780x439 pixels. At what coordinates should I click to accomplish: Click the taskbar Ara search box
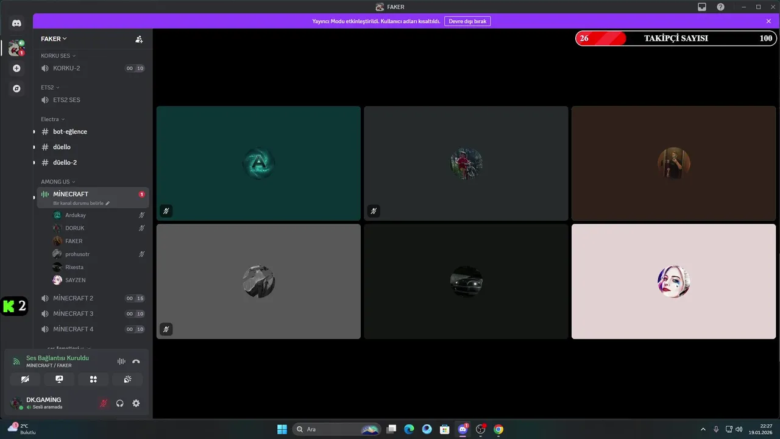pyautogui.click(x=336, y=429)
